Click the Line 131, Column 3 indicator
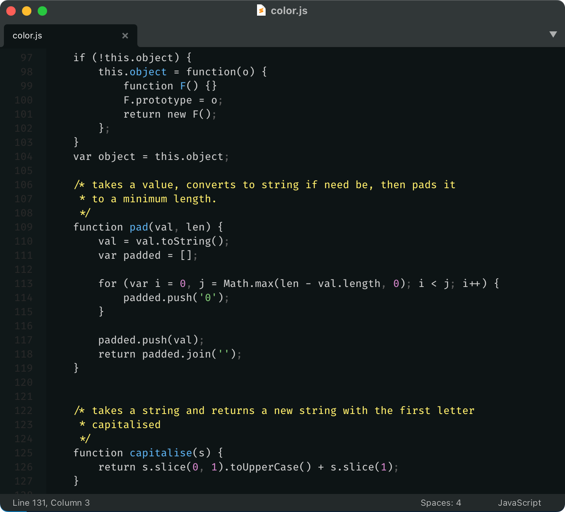Image resolution: width=565 pixels, height=512 pixels. pos(51,503)
